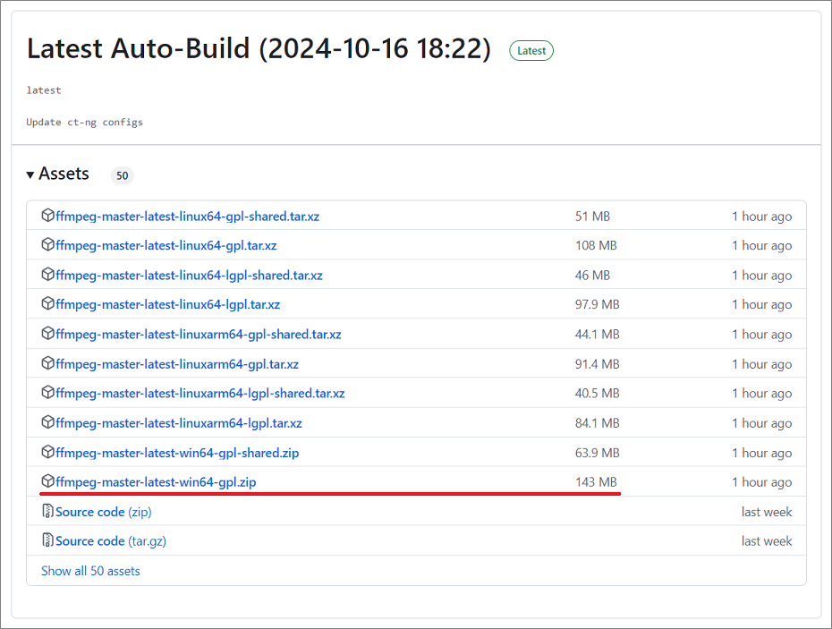Screen dimensions: 832x629
Task: Click the 63.9 MB size value
Action: pos(598,453)
